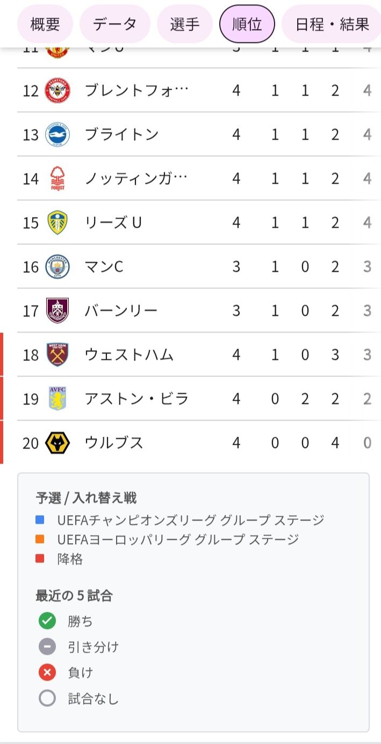Tap the green 勝ち checkmark icon
Image resolution: width=381 pixels, height=744 pixels.
coord(47,621)
